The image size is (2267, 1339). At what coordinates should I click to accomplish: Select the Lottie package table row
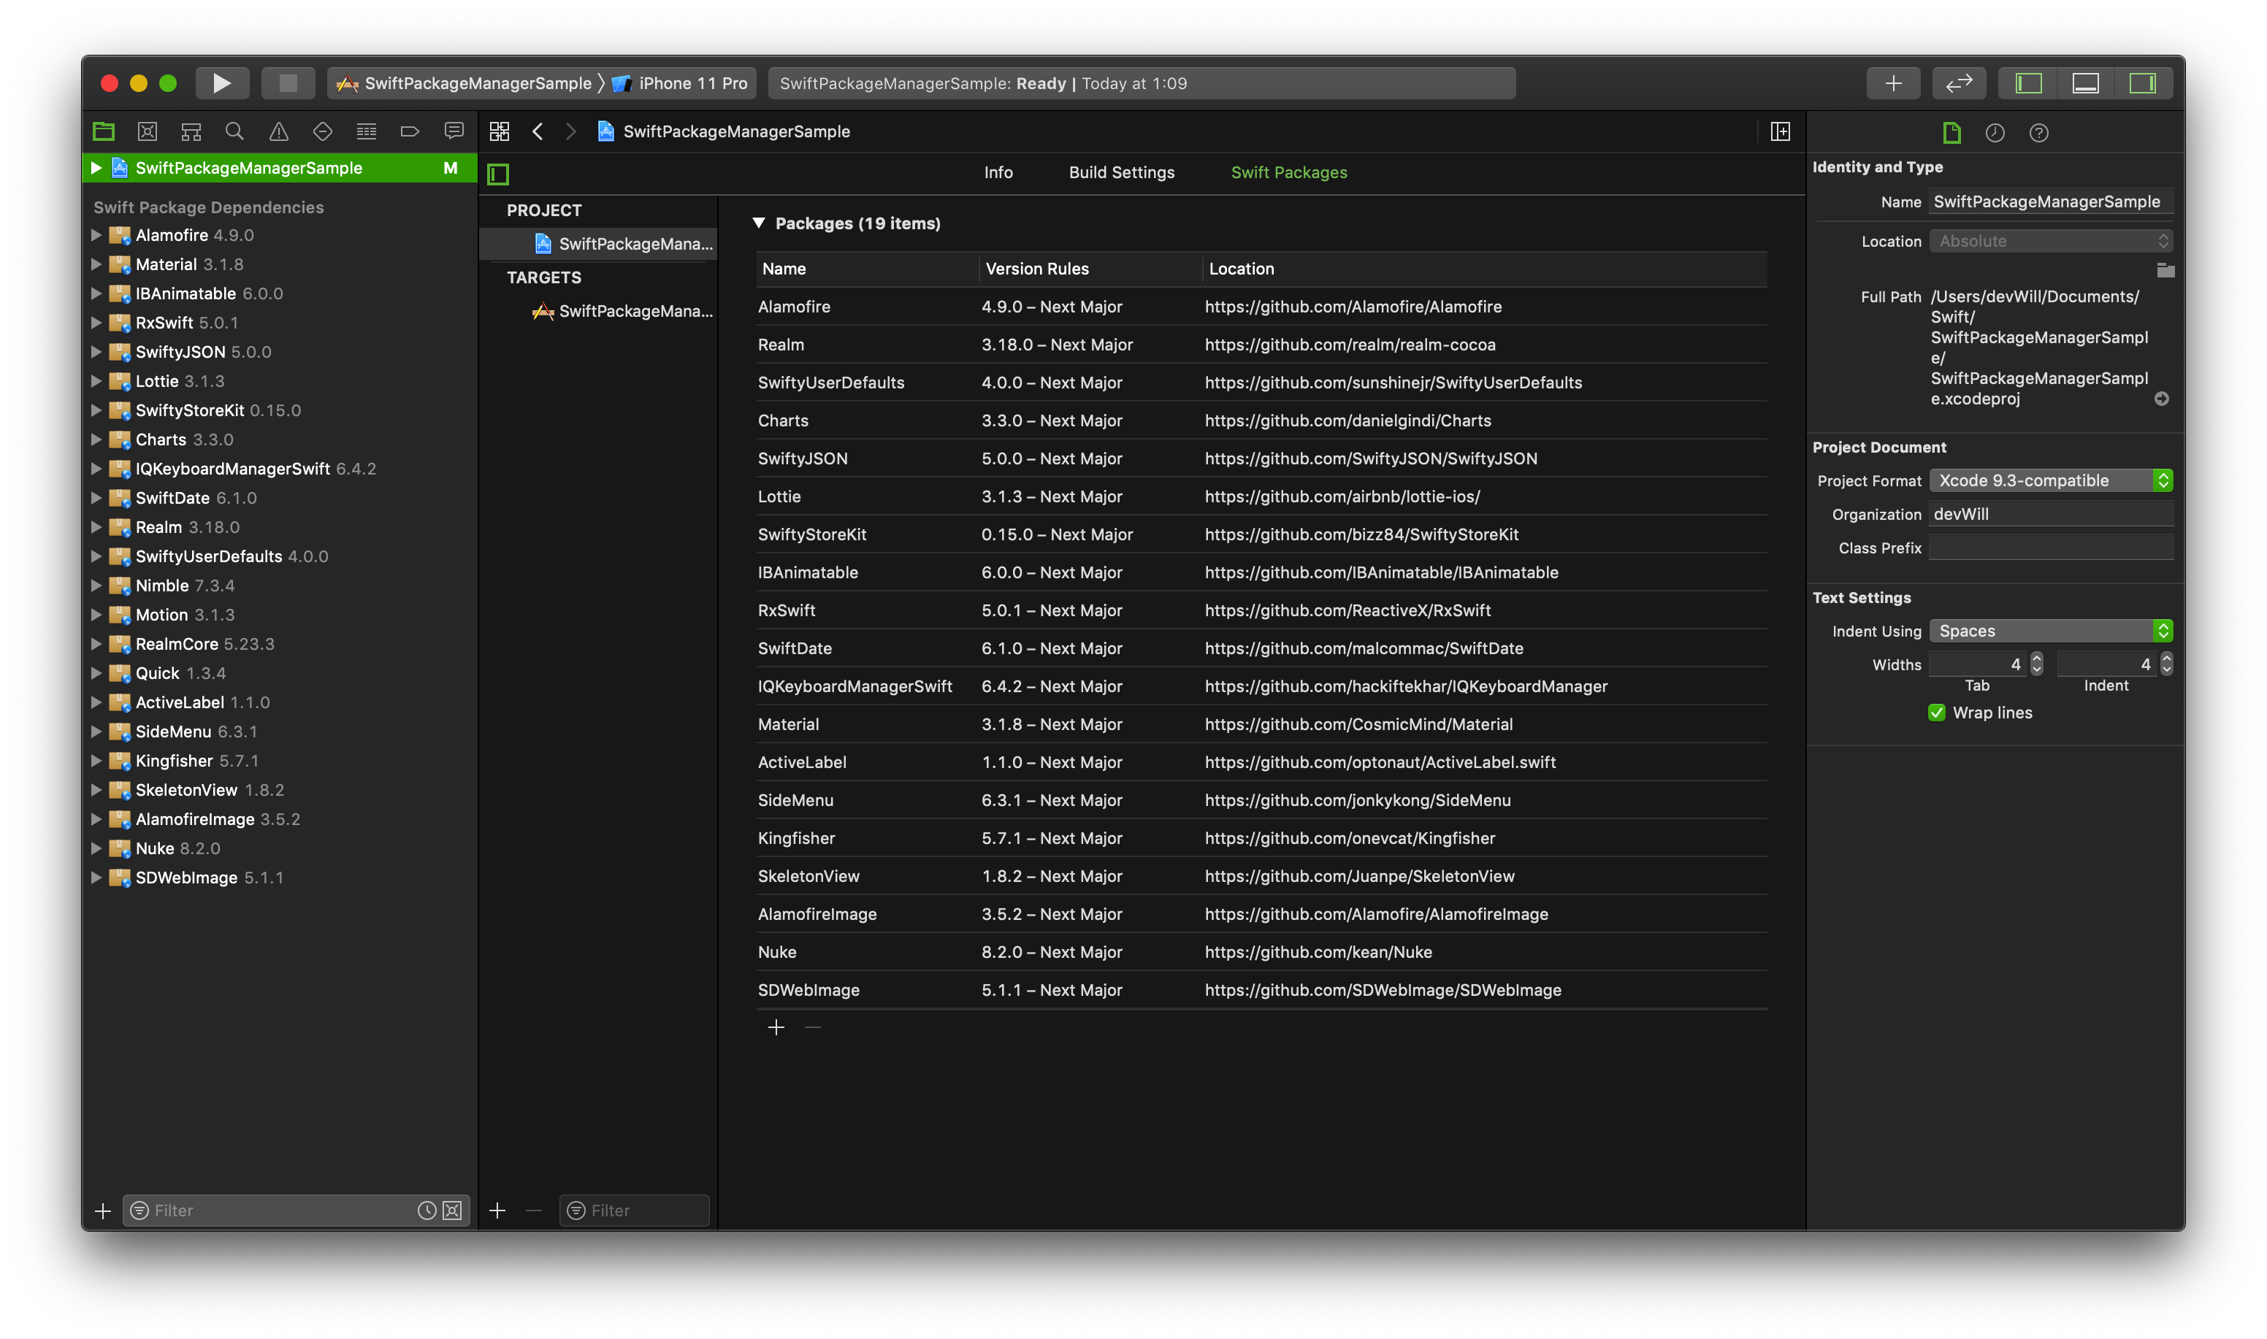click(x=1261, y=496)
